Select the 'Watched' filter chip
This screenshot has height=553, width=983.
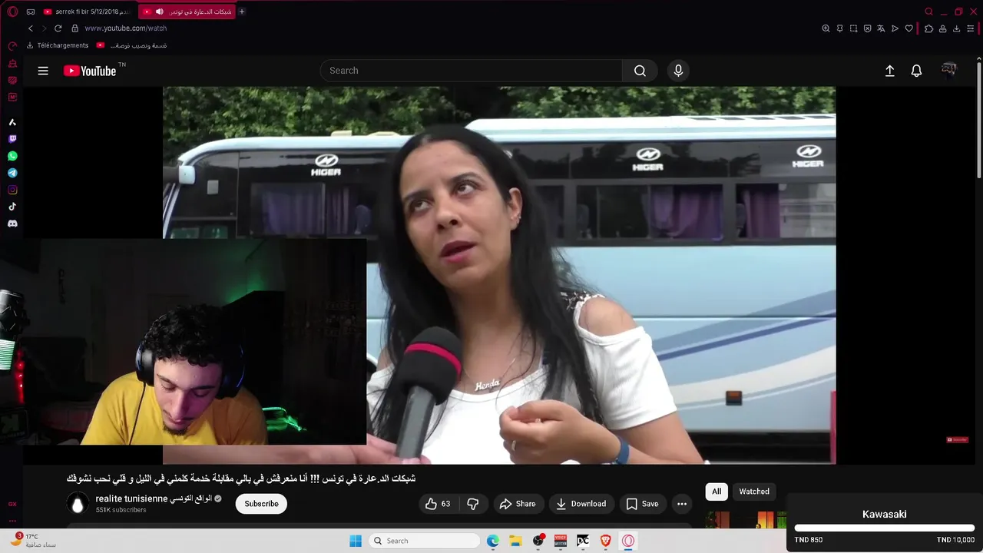point(754,492)
